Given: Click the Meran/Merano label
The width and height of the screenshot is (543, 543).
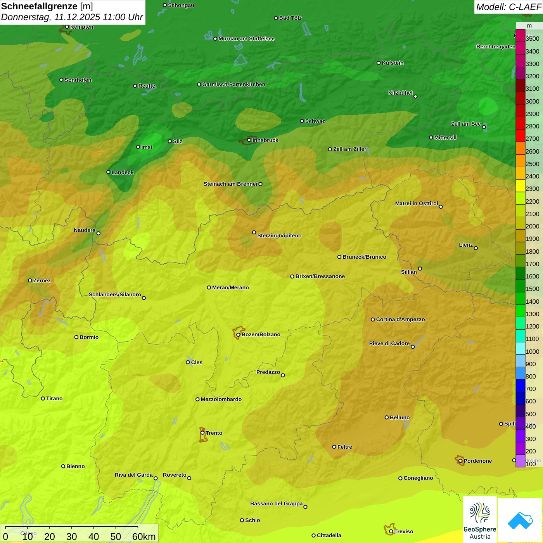Looking at the screenshot, I should (x=230, y=287).
